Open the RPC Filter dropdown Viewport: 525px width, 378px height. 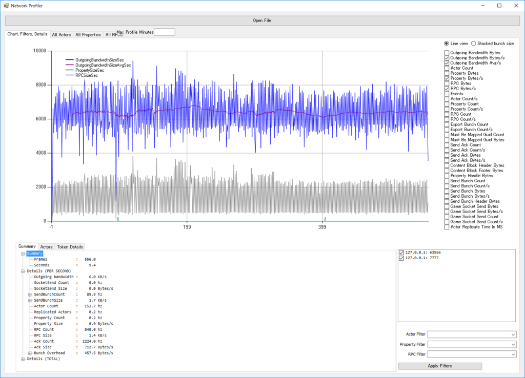(x=513, y=354)
